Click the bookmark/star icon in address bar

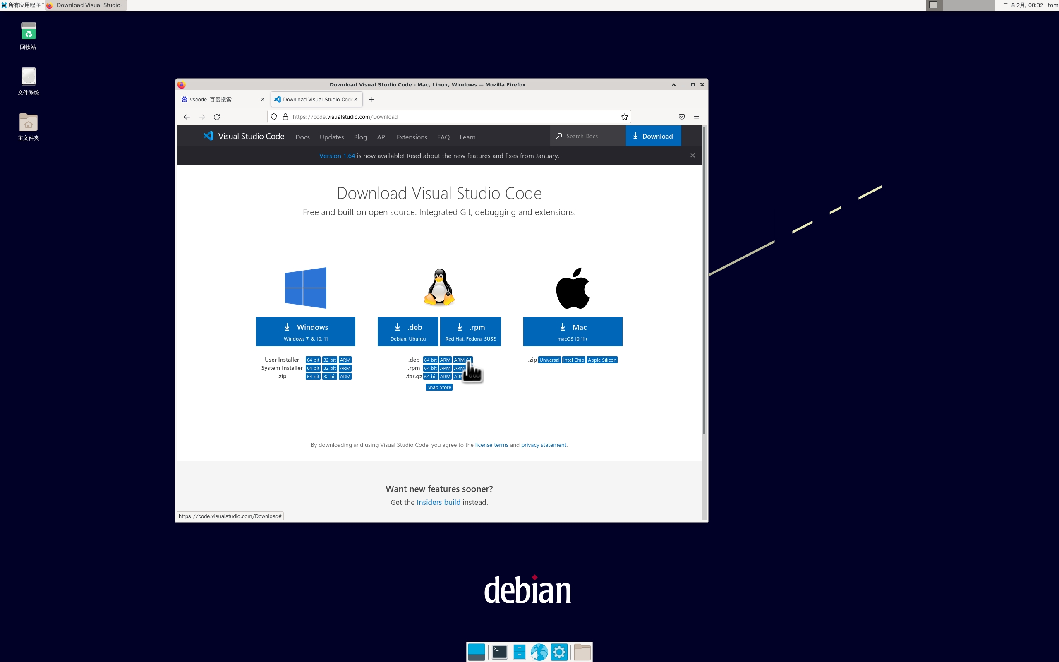click(x=624, y=117)
